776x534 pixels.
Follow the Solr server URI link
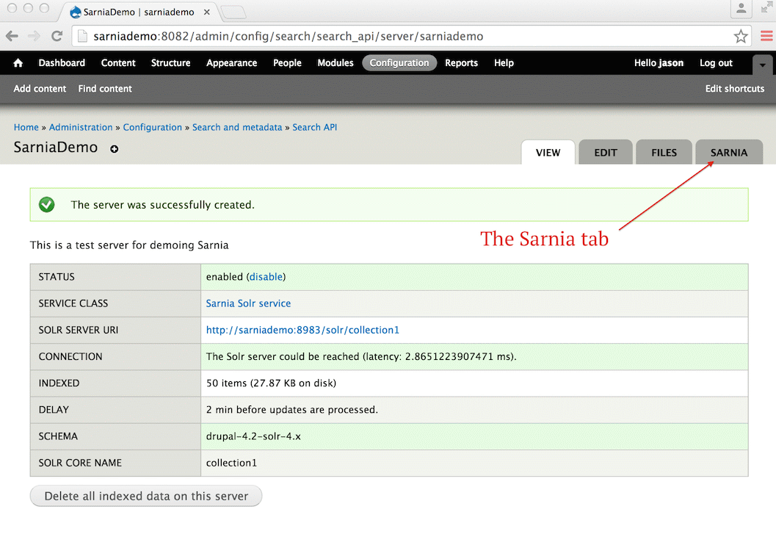(x=302, y=330)
